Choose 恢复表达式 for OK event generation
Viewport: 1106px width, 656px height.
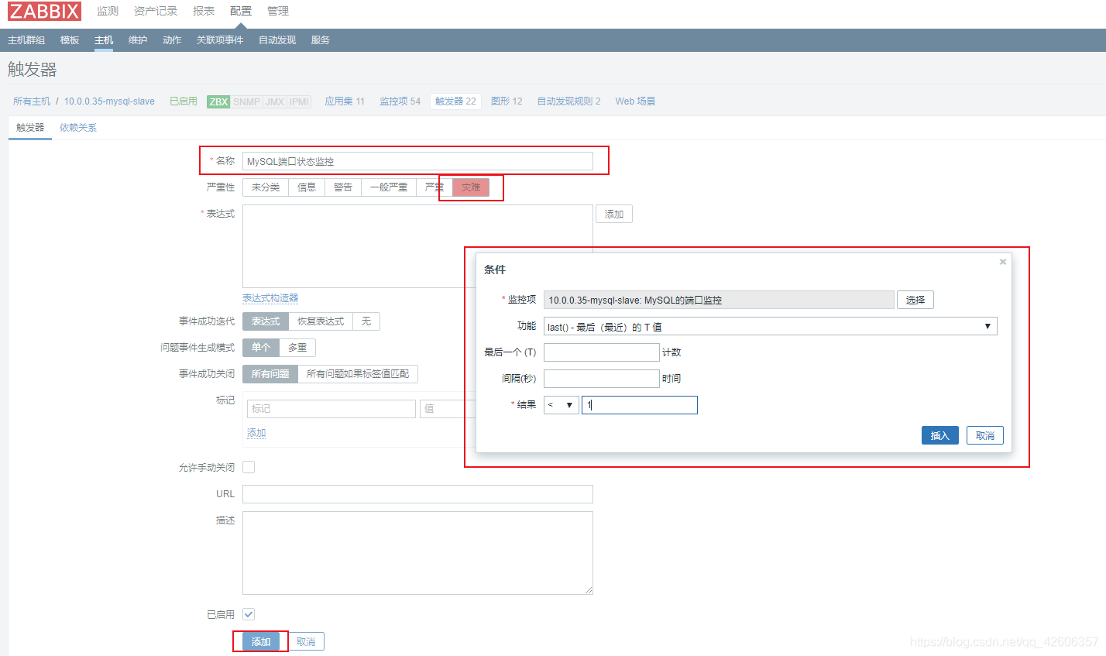321,321
